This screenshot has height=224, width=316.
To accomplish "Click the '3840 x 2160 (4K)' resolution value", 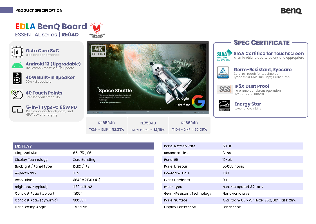I will (87, 180).
